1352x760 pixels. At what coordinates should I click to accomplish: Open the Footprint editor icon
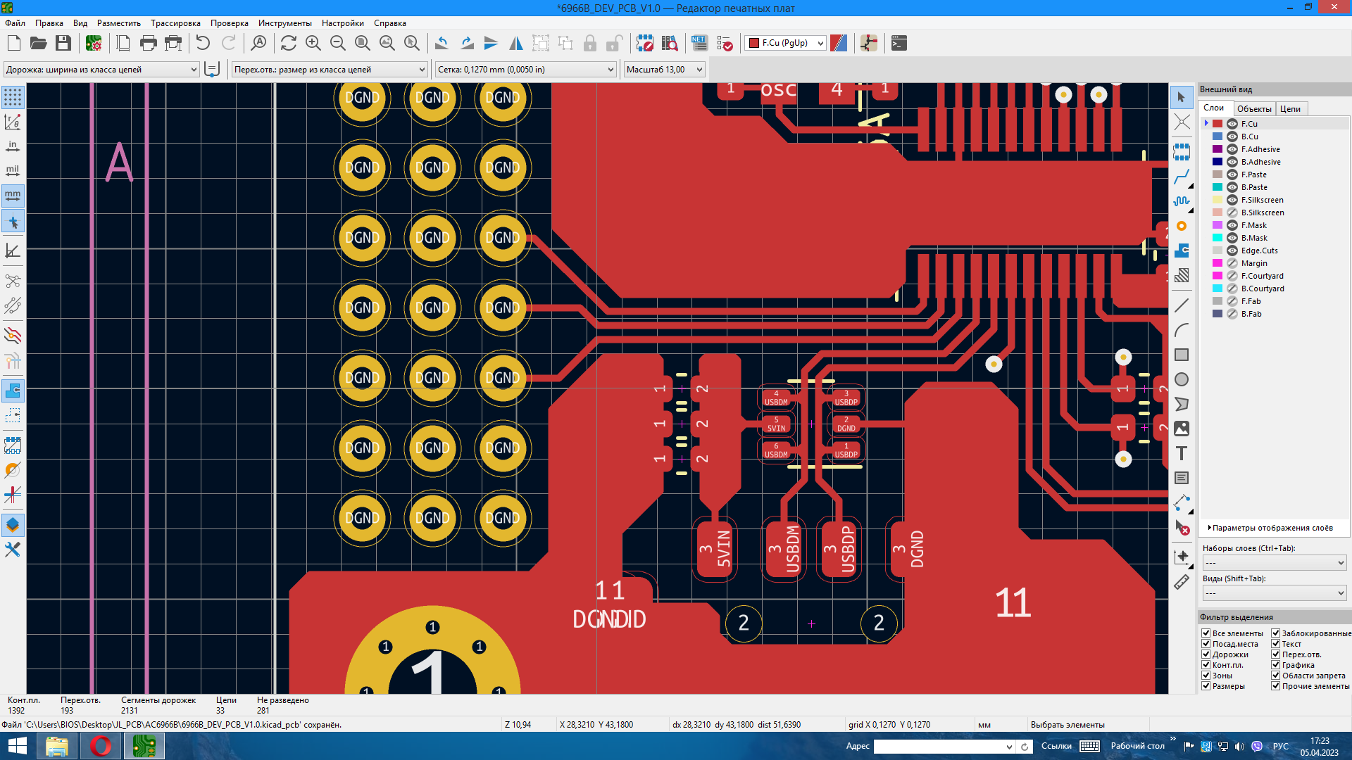click(644, 44)
